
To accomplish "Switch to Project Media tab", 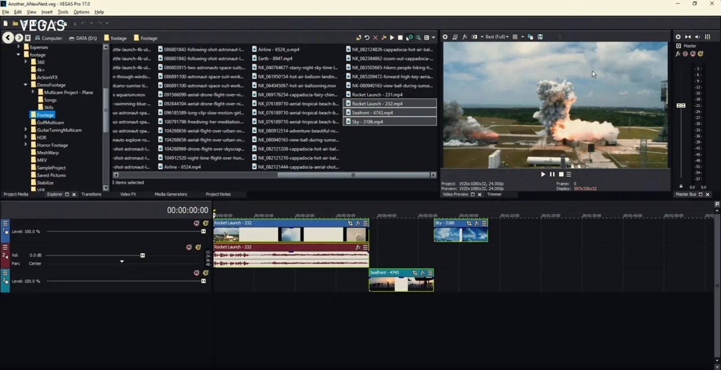I will click(16, 194).
